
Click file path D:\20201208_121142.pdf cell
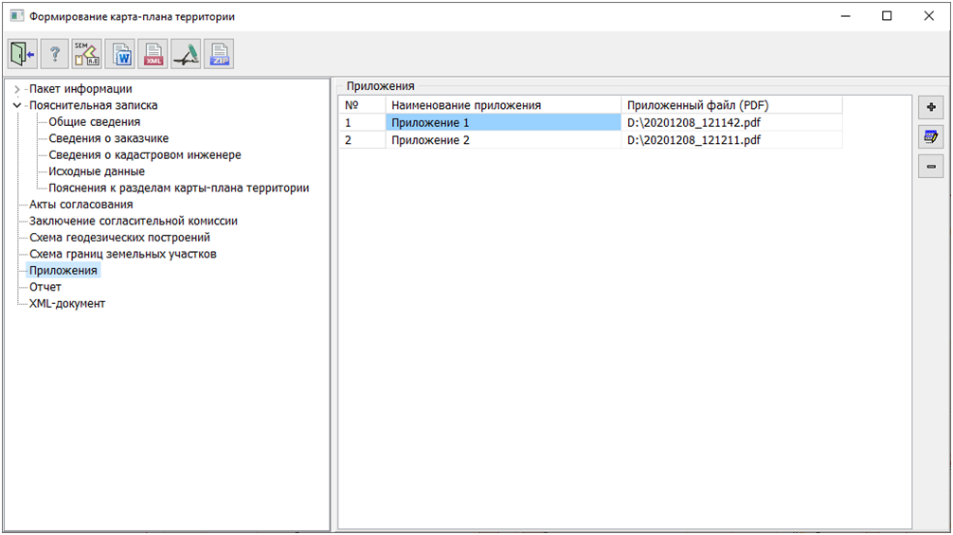point(694,123)
